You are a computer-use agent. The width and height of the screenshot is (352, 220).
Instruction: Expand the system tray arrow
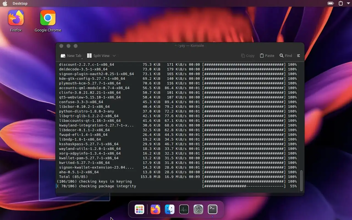[x=348, y=3]
